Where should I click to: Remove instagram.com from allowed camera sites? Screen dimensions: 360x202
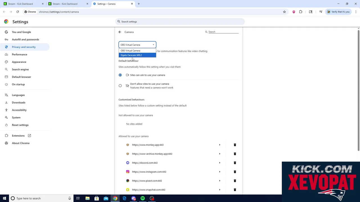pyautogui.click(x=235, y=172)
